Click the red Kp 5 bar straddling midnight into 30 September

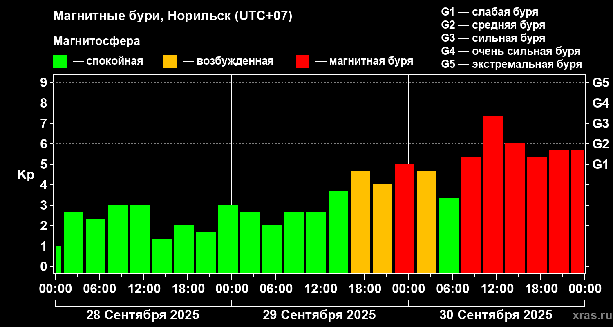point(405,219)
